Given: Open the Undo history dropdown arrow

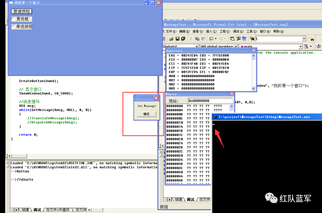Looking at the screenshot, I should (x=216, y=38).
